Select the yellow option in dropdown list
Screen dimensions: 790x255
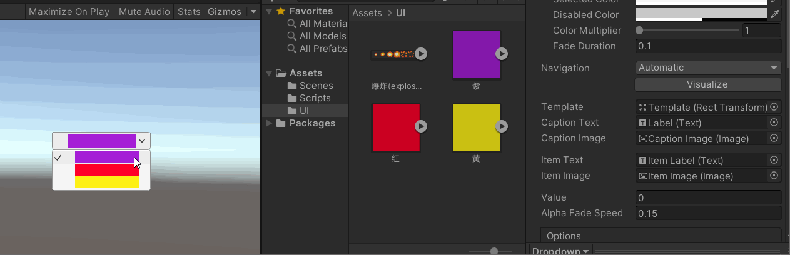click(107, 182)
